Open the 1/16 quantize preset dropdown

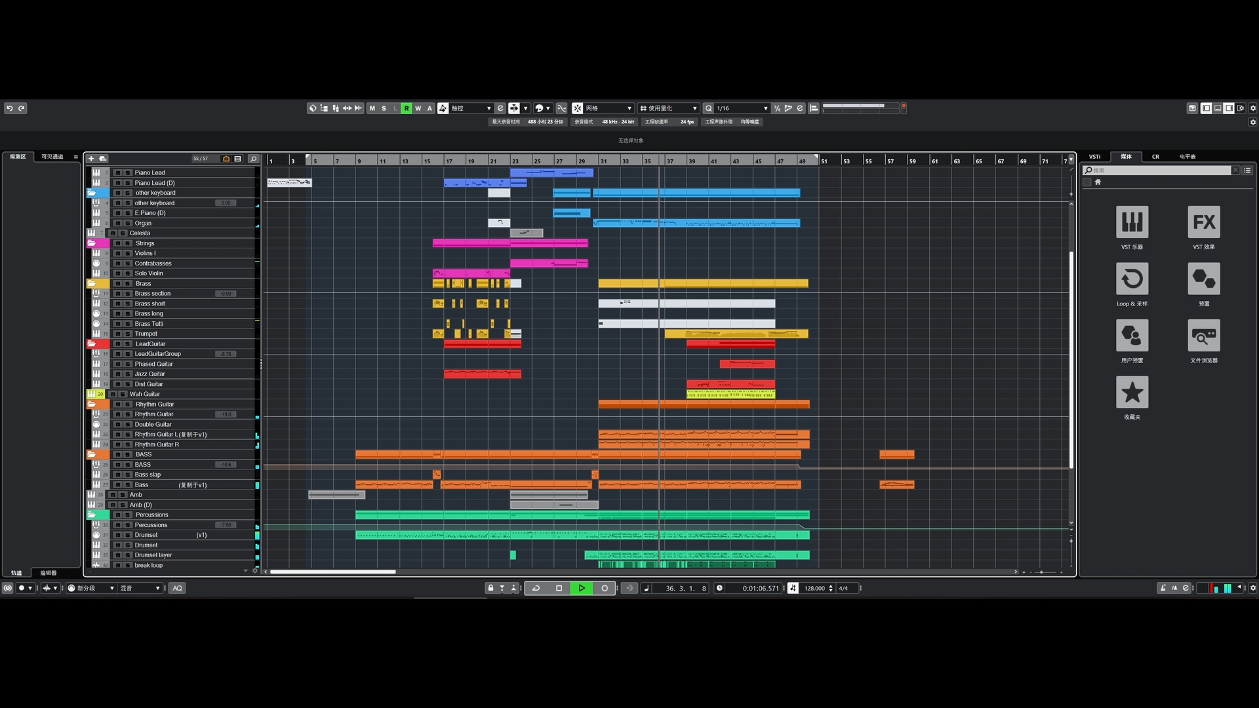742,108
